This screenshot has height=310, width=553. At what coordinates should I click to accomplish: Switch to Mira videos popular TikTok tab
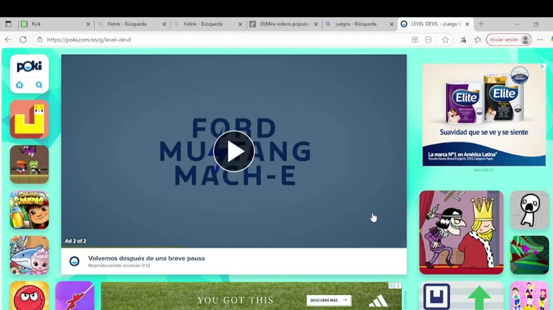284,24
